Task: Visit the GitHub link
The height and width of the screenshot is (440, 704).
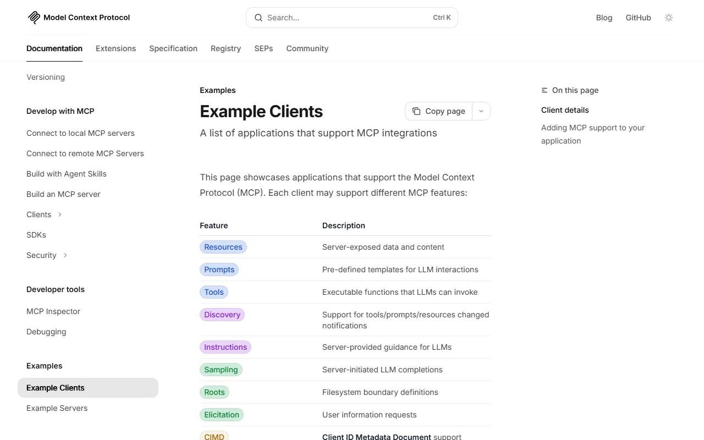Action: 638,18
